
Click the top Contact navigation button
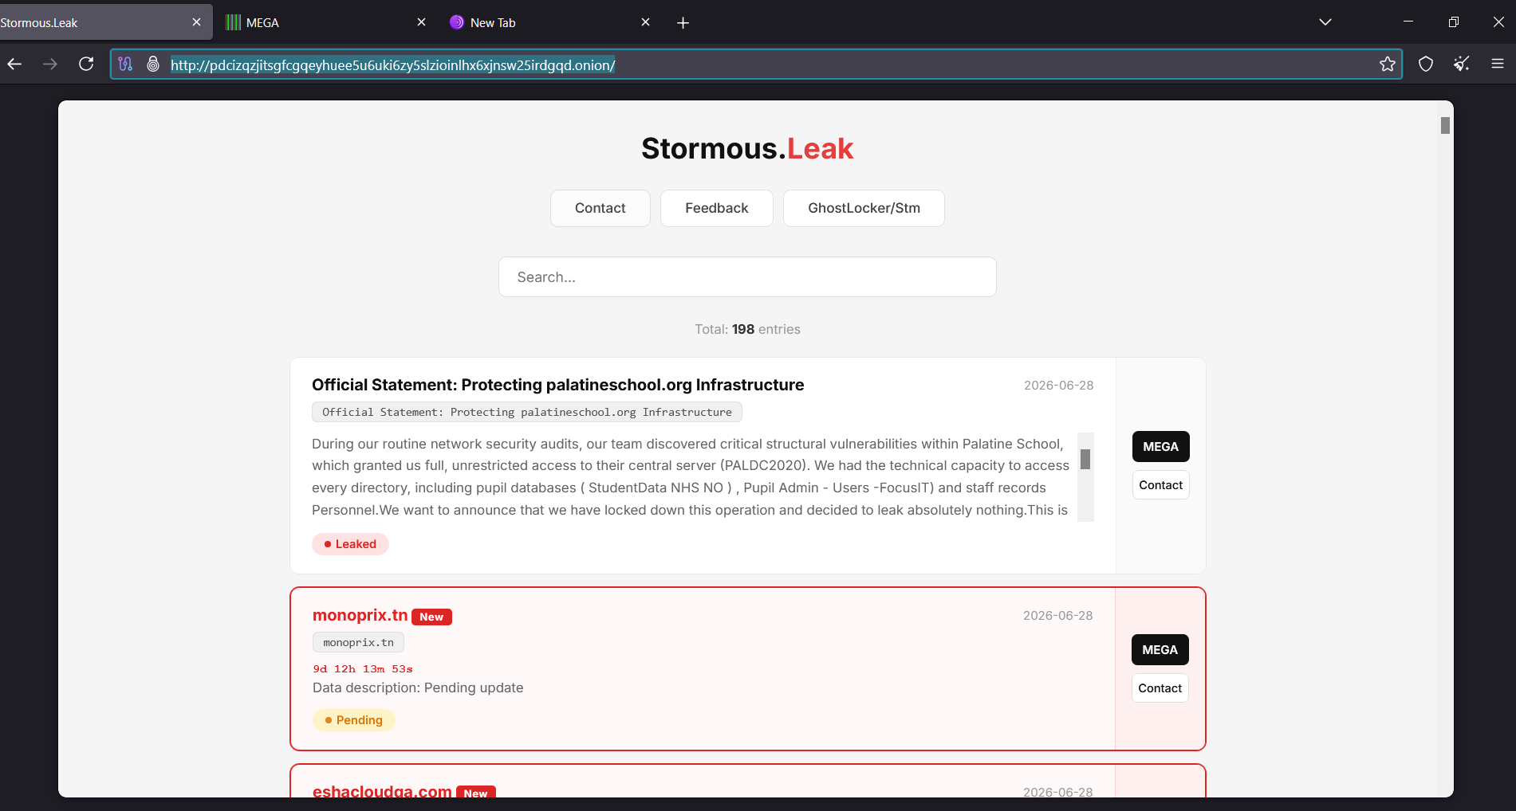pos(600,208)
